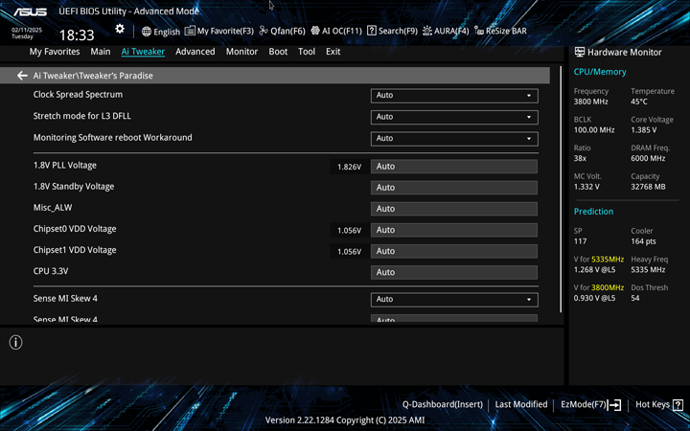
Task: Expand the Sense MI Skew 4 dropdown
Action: [453, 299]
